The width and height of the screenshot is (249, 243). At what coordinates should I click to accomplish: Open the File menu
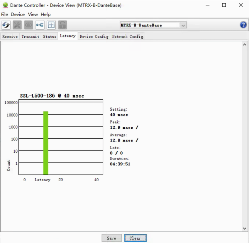click(4, 14)
